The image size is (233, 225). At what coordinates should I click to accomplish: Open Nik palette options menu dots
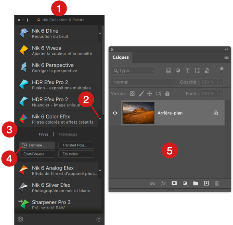pos(28,20)
